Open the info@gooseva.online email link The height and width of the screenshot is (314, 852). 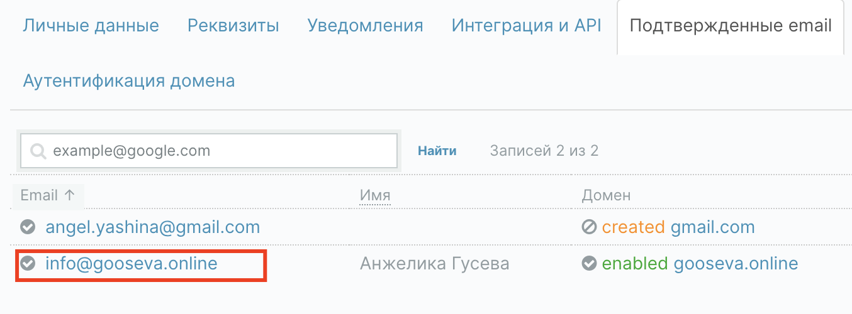pyautogui.click(x=131, y=264)
